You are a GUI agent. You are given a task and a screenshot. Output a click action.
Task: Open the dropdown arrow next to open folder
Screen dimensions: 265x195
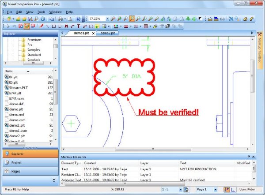click(13, 19)
